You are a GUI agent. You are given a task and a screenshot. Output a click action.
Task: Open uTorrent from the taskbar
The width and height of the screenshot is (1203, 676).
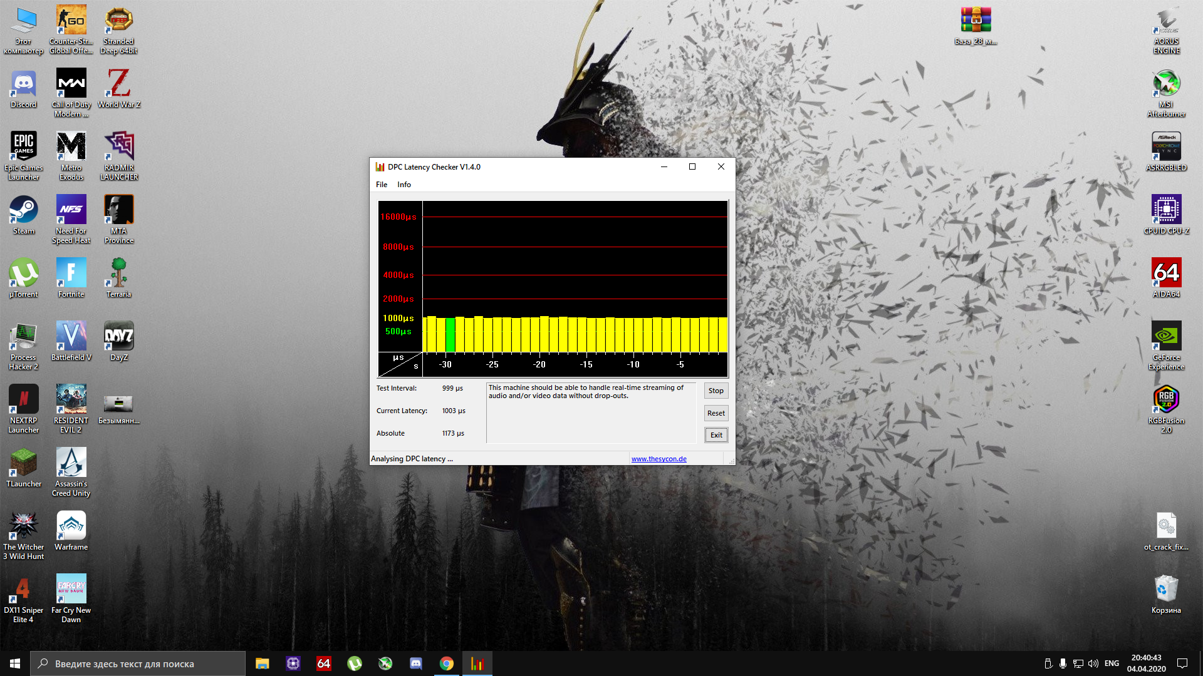pos(355,663)
